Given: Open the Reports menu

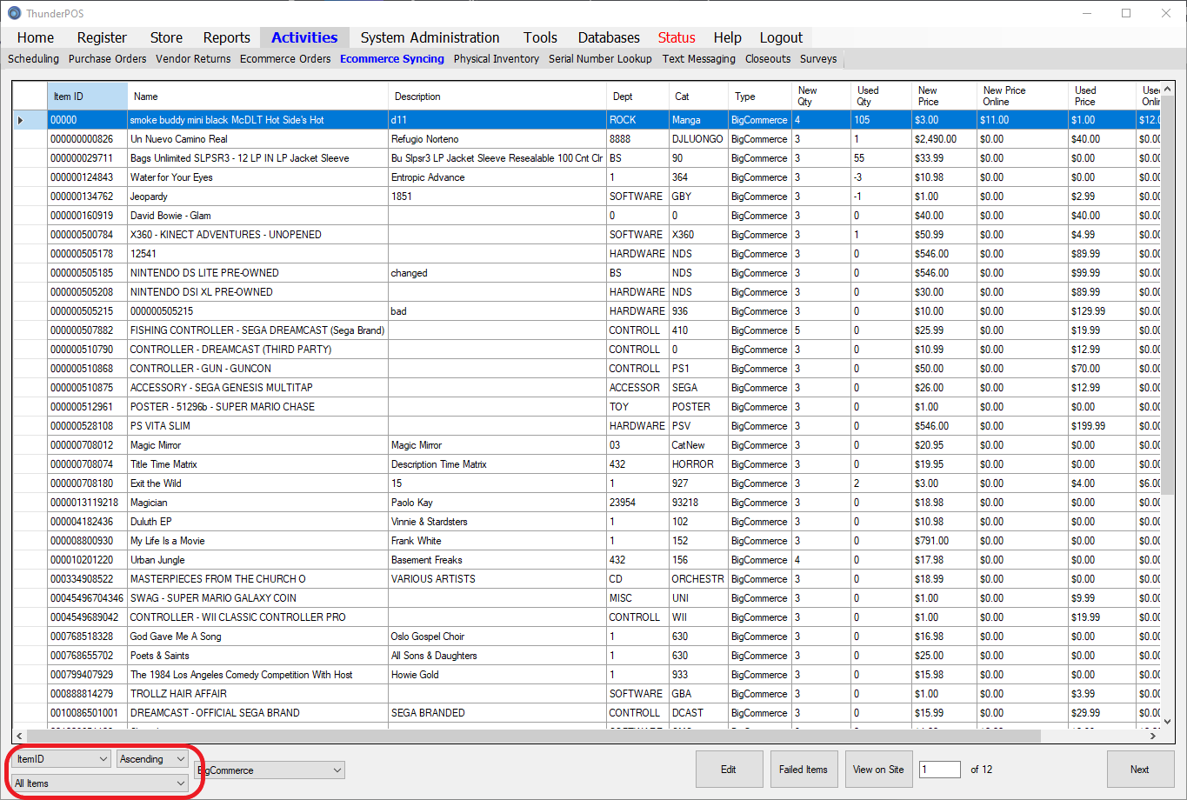Looking at the screenshot, I should [226, 37].
